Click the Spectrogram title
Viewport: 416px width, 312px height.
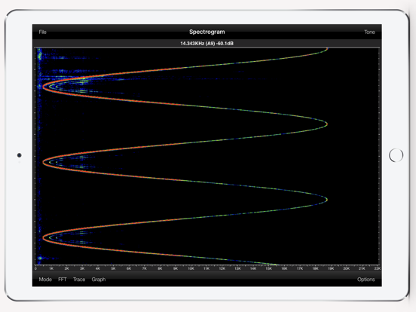(207, 32)
